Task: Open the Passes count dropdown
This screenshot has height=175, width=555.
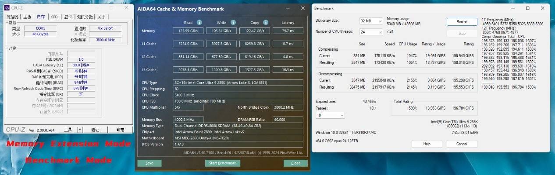Action: pyautogui.click(x=330, y=115)
